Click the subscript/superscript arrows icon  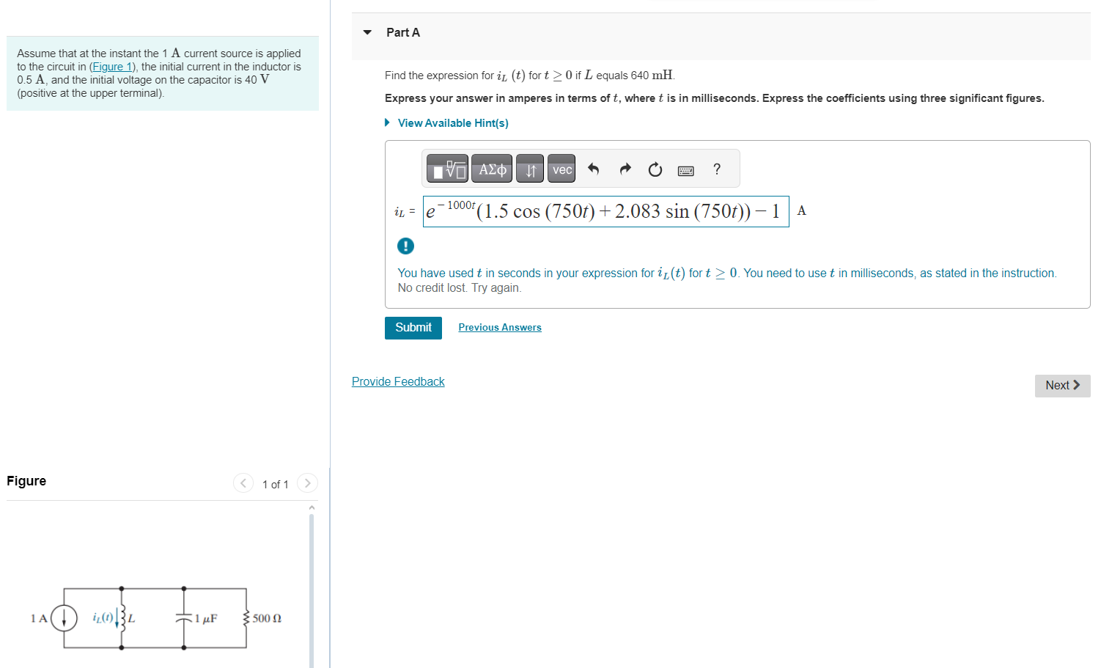tap(529, 169)
